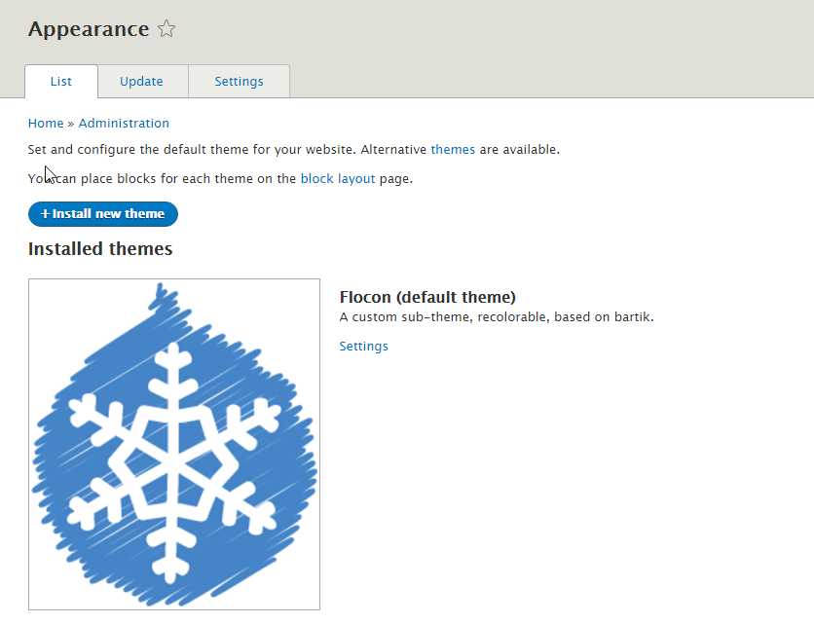The image size is (814, 624).
Task: Click the Flocon sub-theme description text
Action: coord(497,317)
